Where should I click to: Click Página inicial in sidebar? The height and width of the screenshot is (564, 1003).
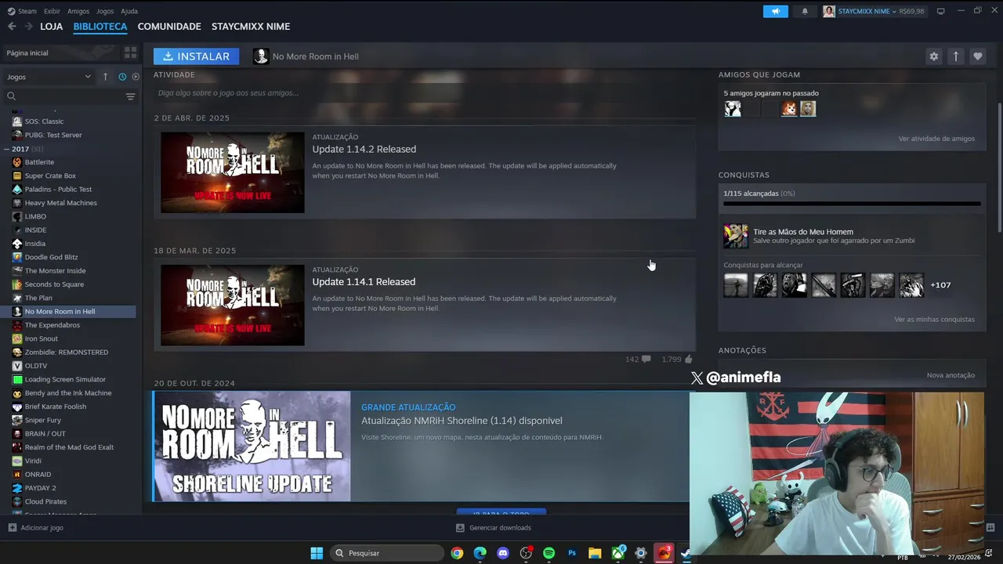[27, 52]
